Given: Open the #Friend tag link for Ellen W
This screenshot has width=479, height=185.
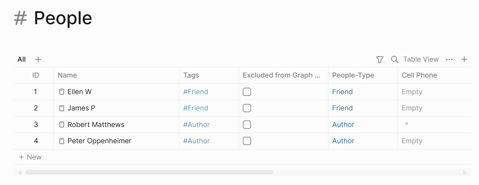Looking at the screenshot, I should click(x=196, y=92).
